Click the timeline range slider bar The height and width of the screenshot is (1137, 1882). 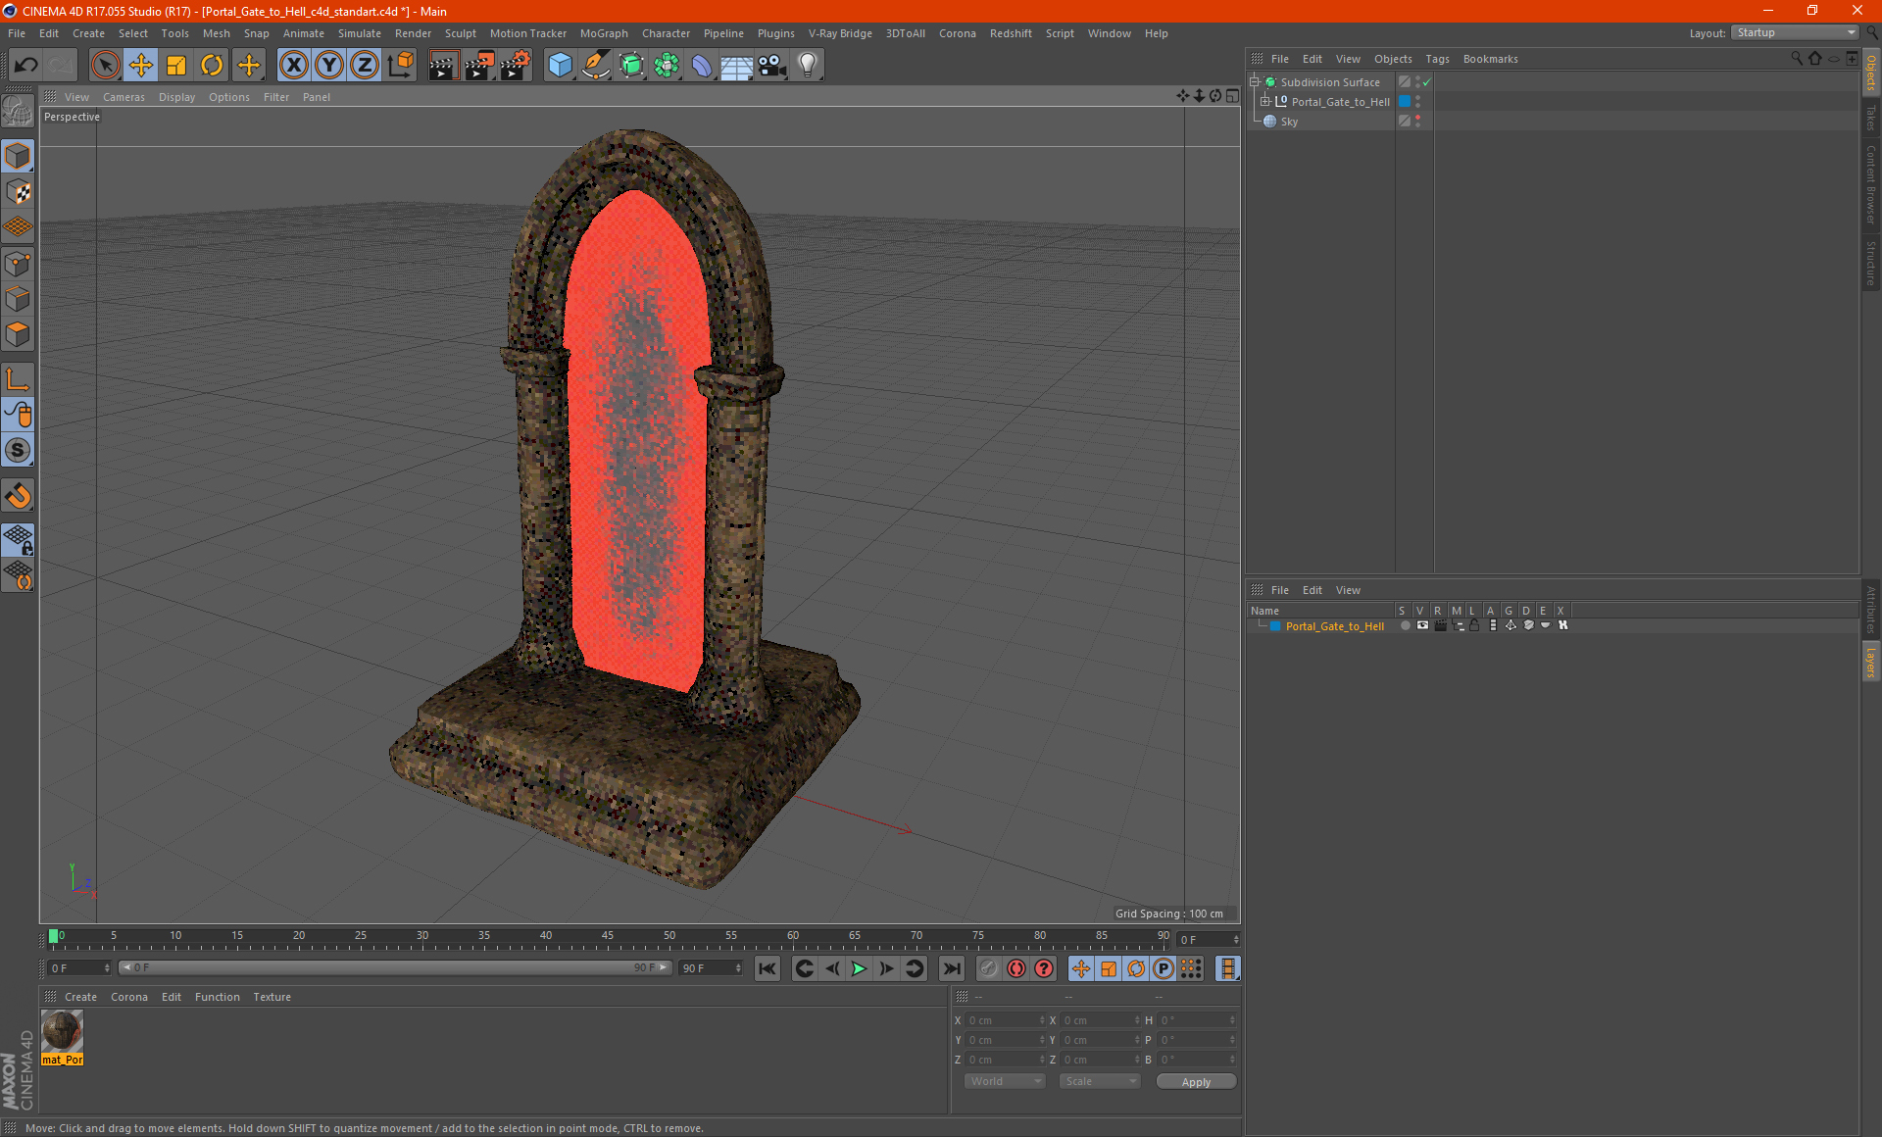[395, 967]
